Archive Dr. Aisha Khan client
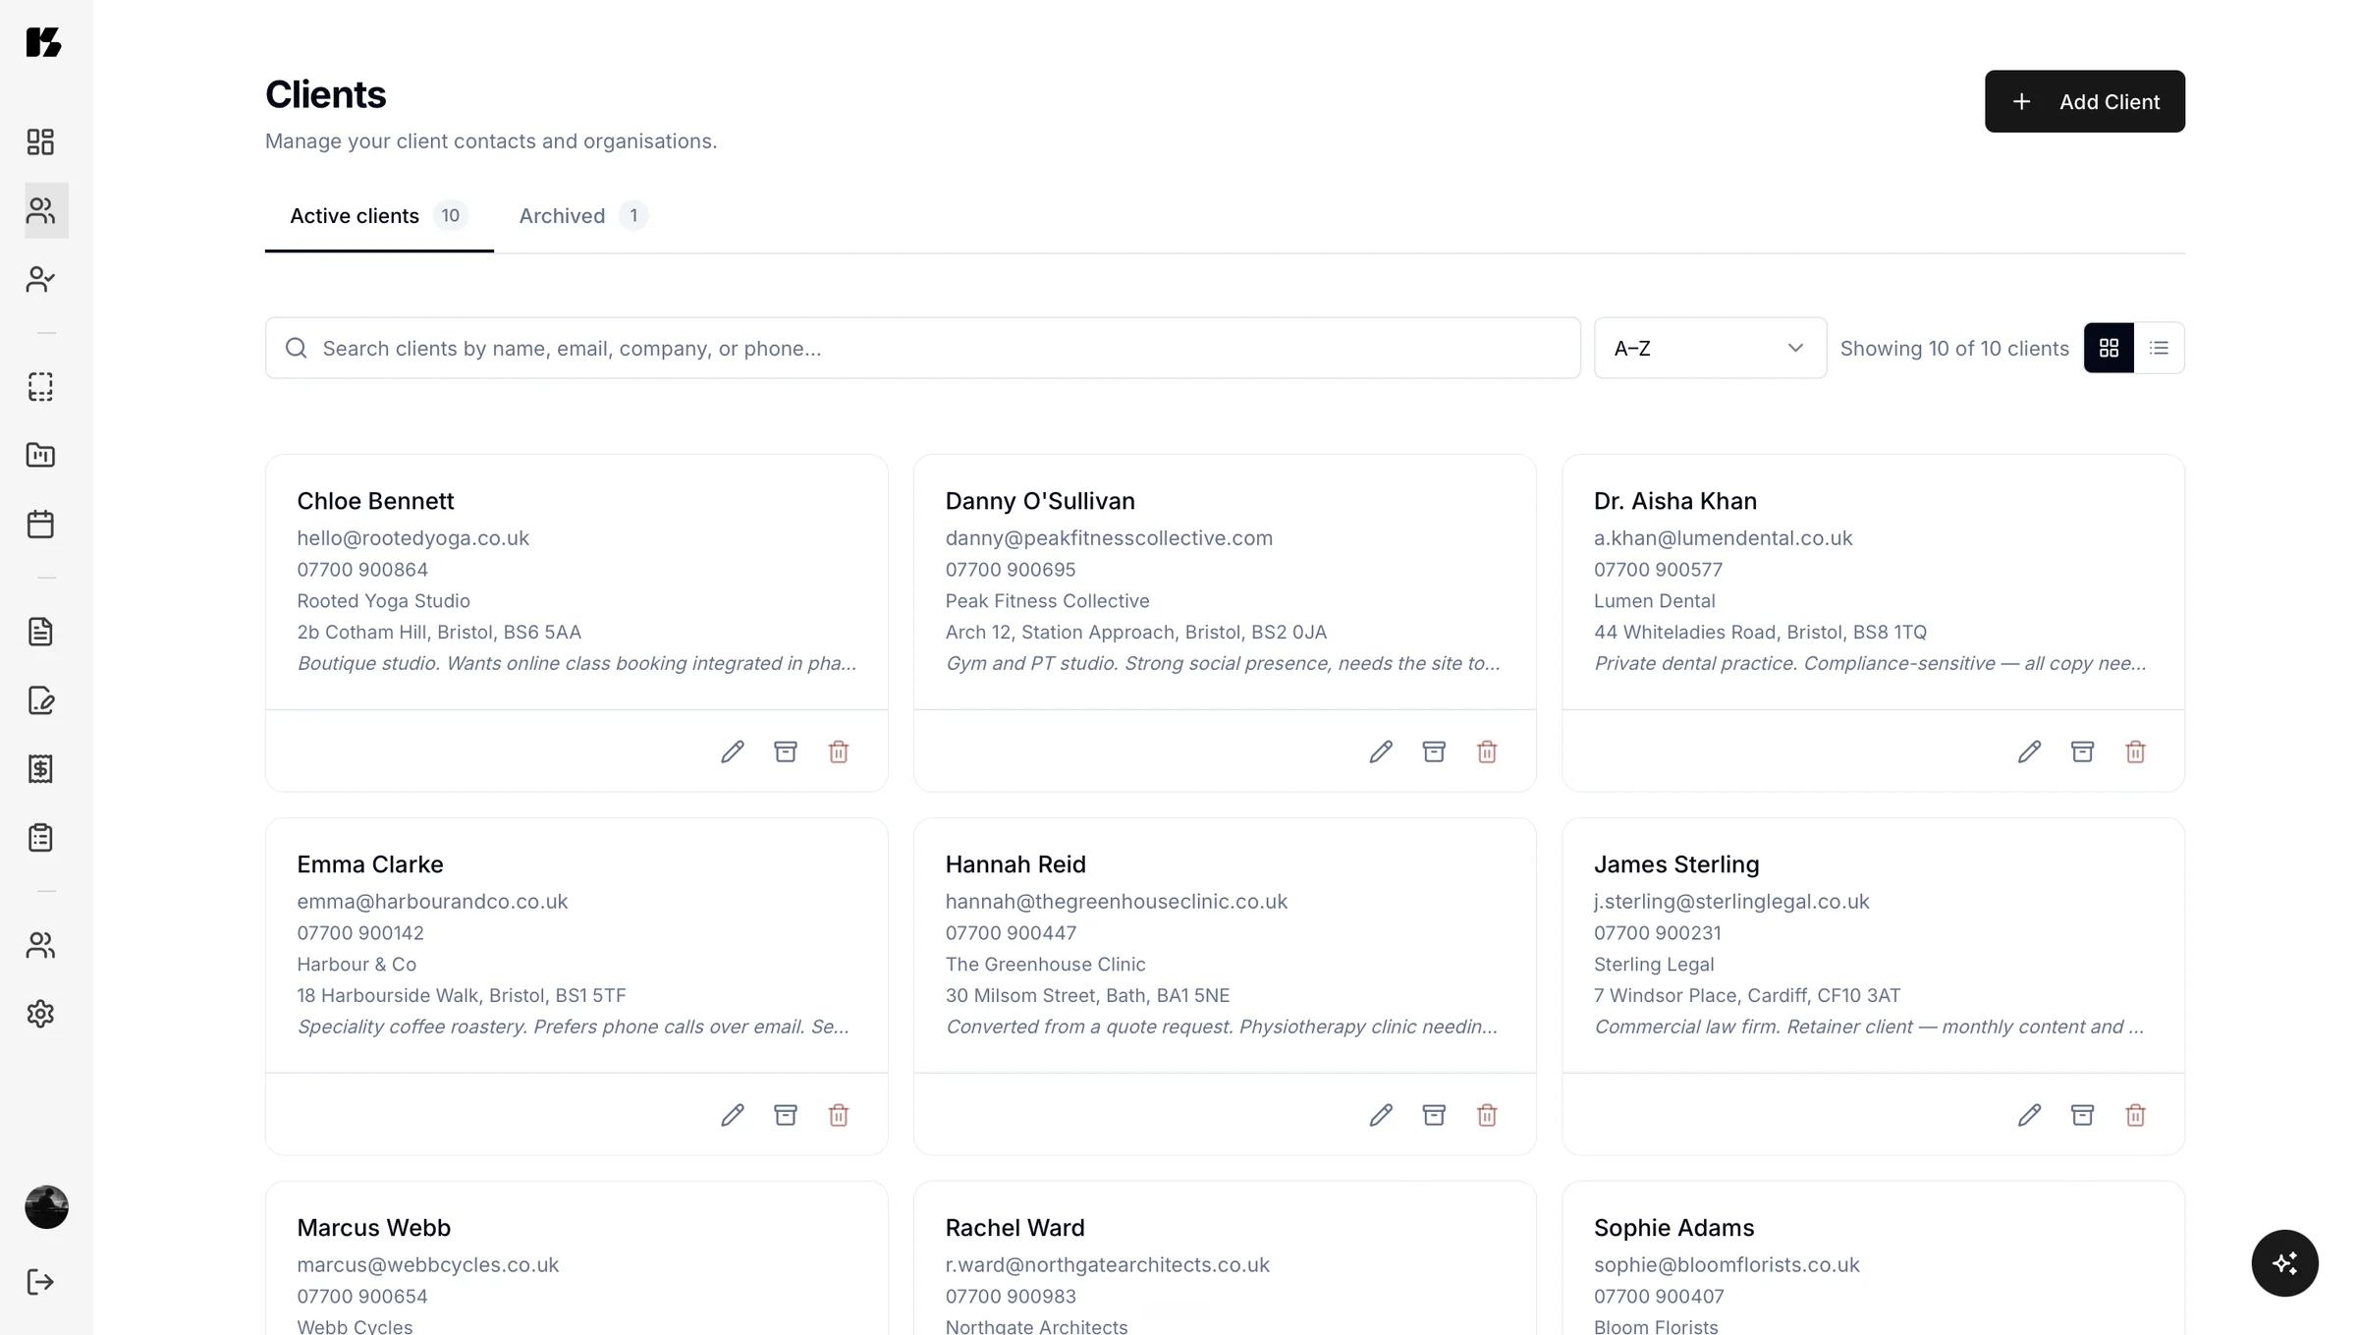The image size is (2357, 1335). point(2082,751)
